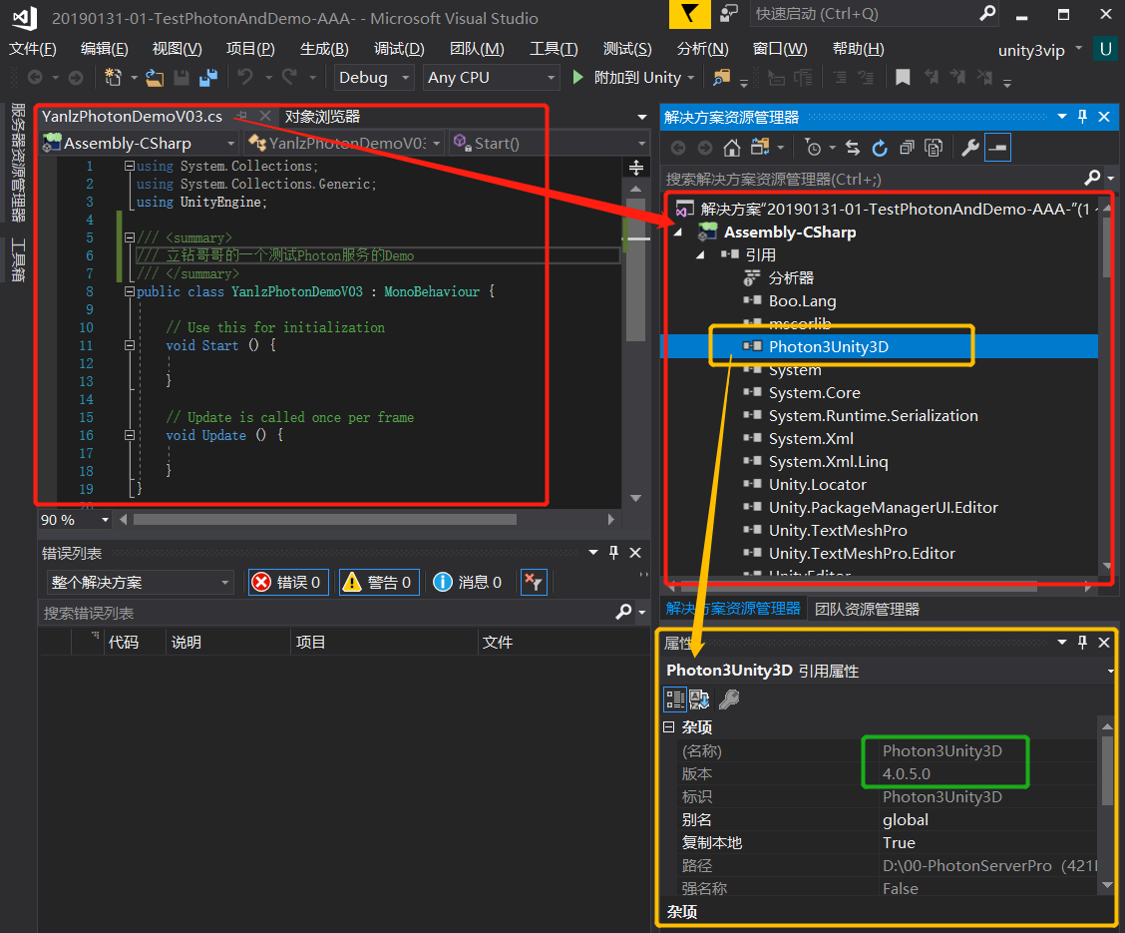Click the yellow notification flag icon
The image size is (1125, 933).
pyautogui.click(x=689, y=14)
